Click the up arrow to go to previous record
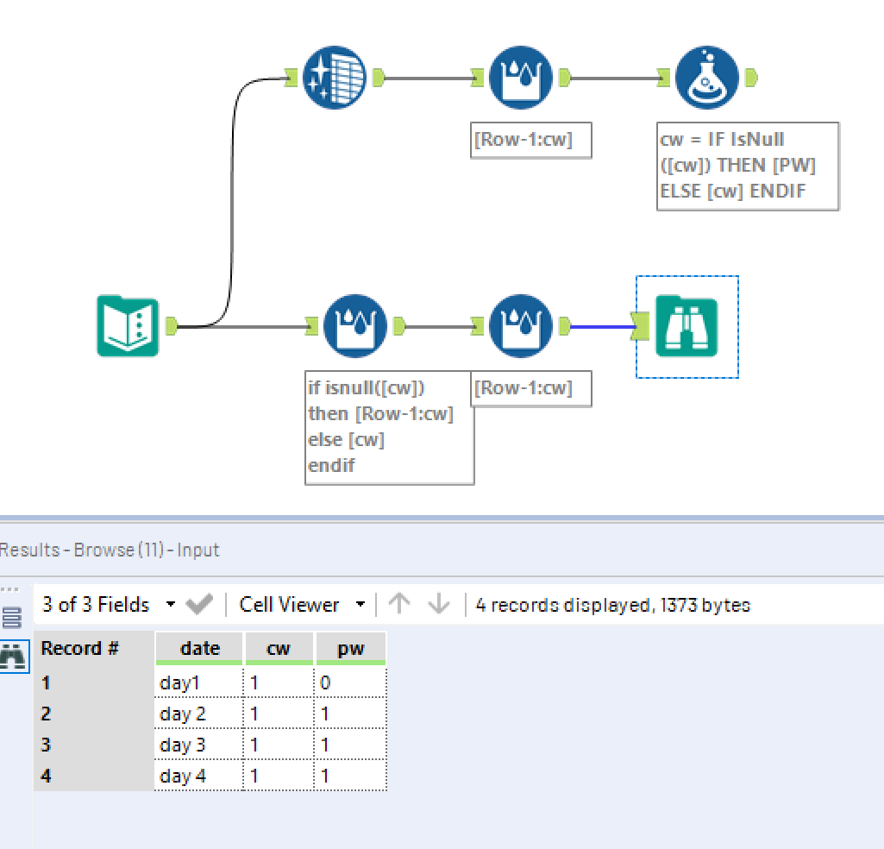 click(400, 604)
